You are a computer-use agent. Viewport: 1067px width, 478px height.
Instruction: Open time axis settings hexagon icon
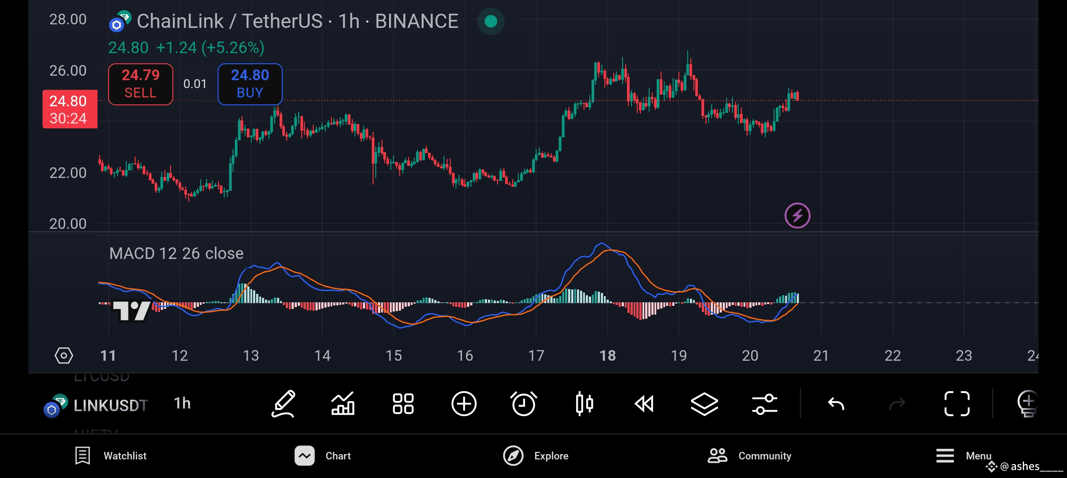(64, 355)
